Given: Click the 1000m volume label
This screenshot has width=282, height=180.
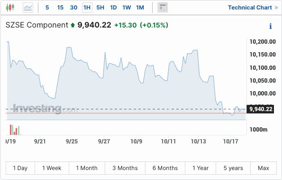Looking at the screenshot, I should click(258, 129).
